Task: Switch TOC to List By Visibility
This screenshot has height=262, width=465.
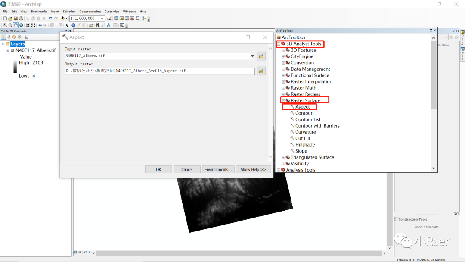Action: pos(14,37)
